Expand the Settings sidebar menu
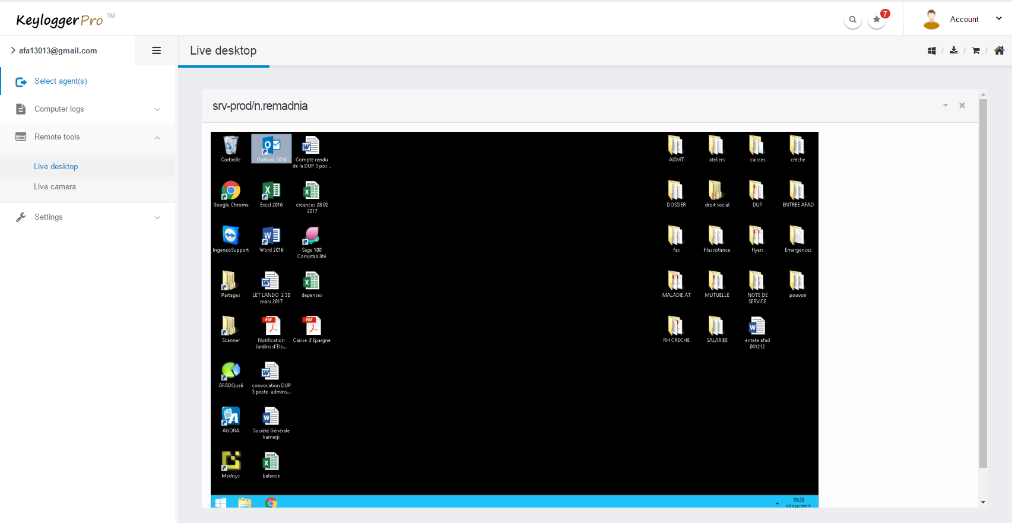Image resolution: width=1012 pixels, height=523 pixels. coord(88,217)
